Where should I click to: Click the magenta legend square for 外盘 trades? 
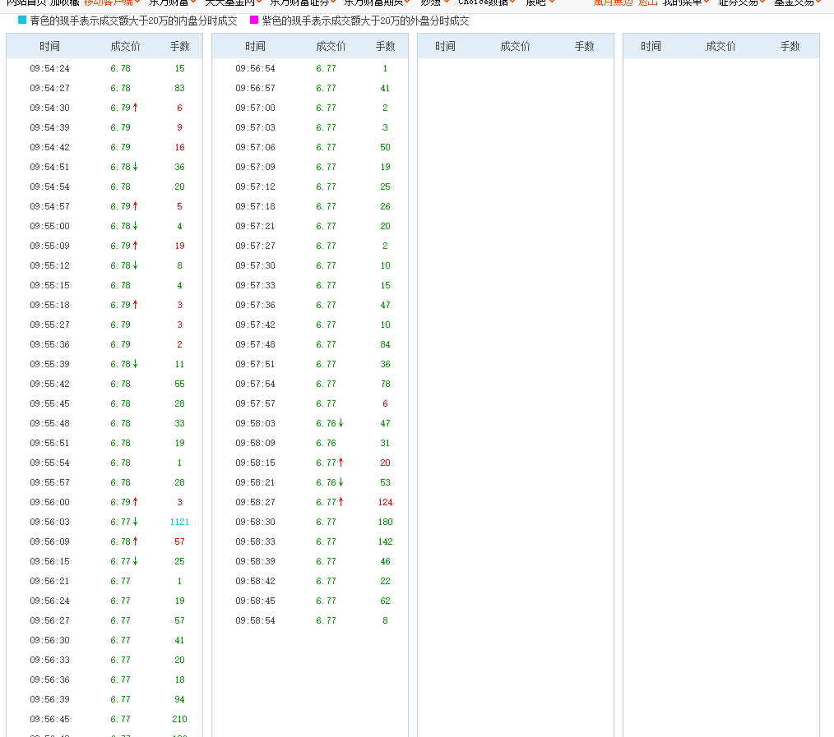[254, 21]
